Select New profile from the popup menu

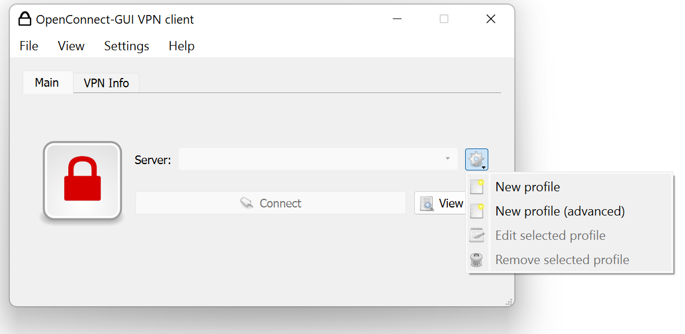pyautogui.click(x=527, y=187)
